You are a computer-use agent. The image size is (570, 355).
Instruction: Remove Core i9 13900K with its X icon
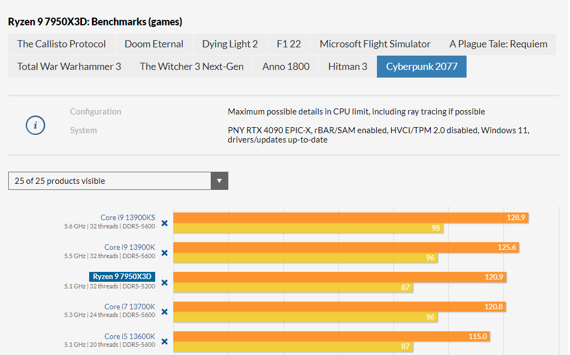coord(165,253)
